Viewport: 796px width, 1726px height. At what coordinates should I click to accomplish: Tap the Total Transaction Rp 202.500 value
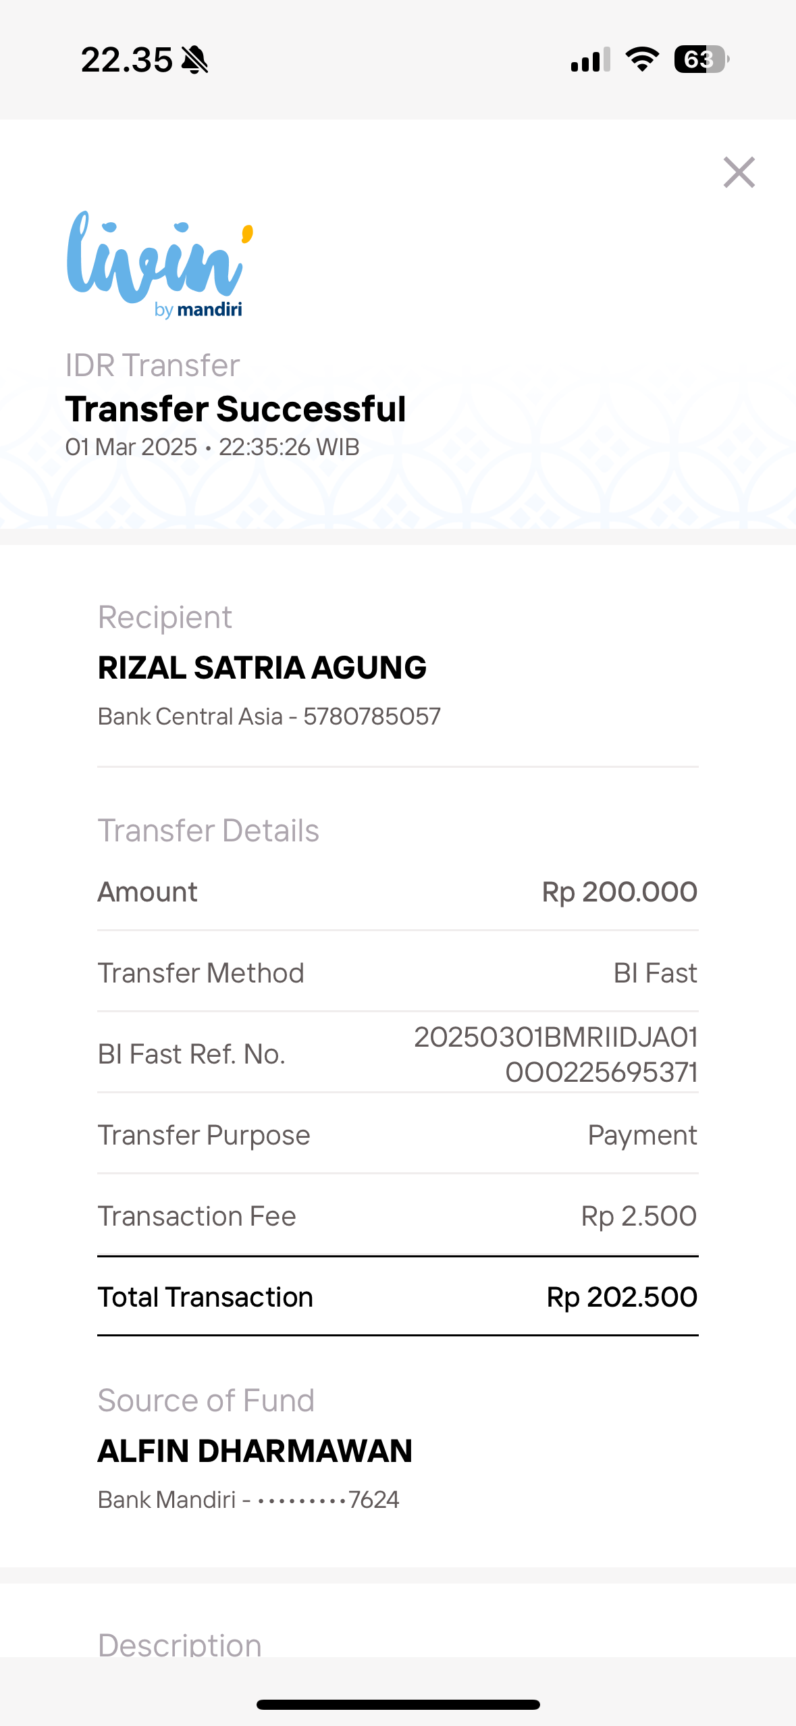[621, 1297]
